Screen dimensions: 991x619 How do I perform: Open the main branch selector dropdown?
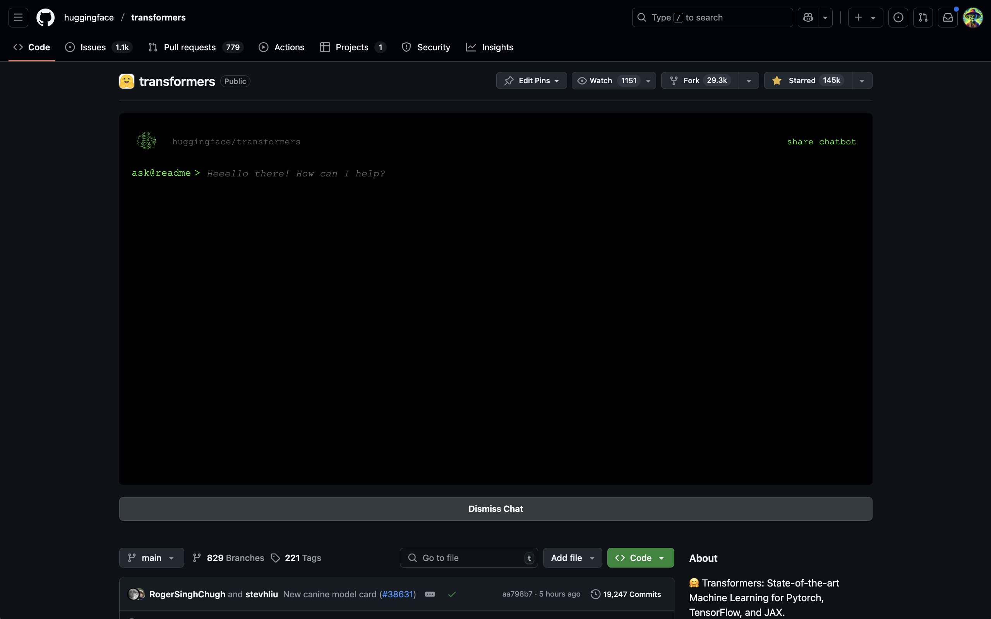151,557
